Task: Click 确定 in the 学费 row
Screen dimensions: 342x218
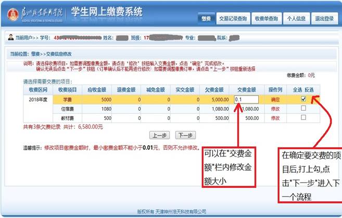Action: pos(275,99)
